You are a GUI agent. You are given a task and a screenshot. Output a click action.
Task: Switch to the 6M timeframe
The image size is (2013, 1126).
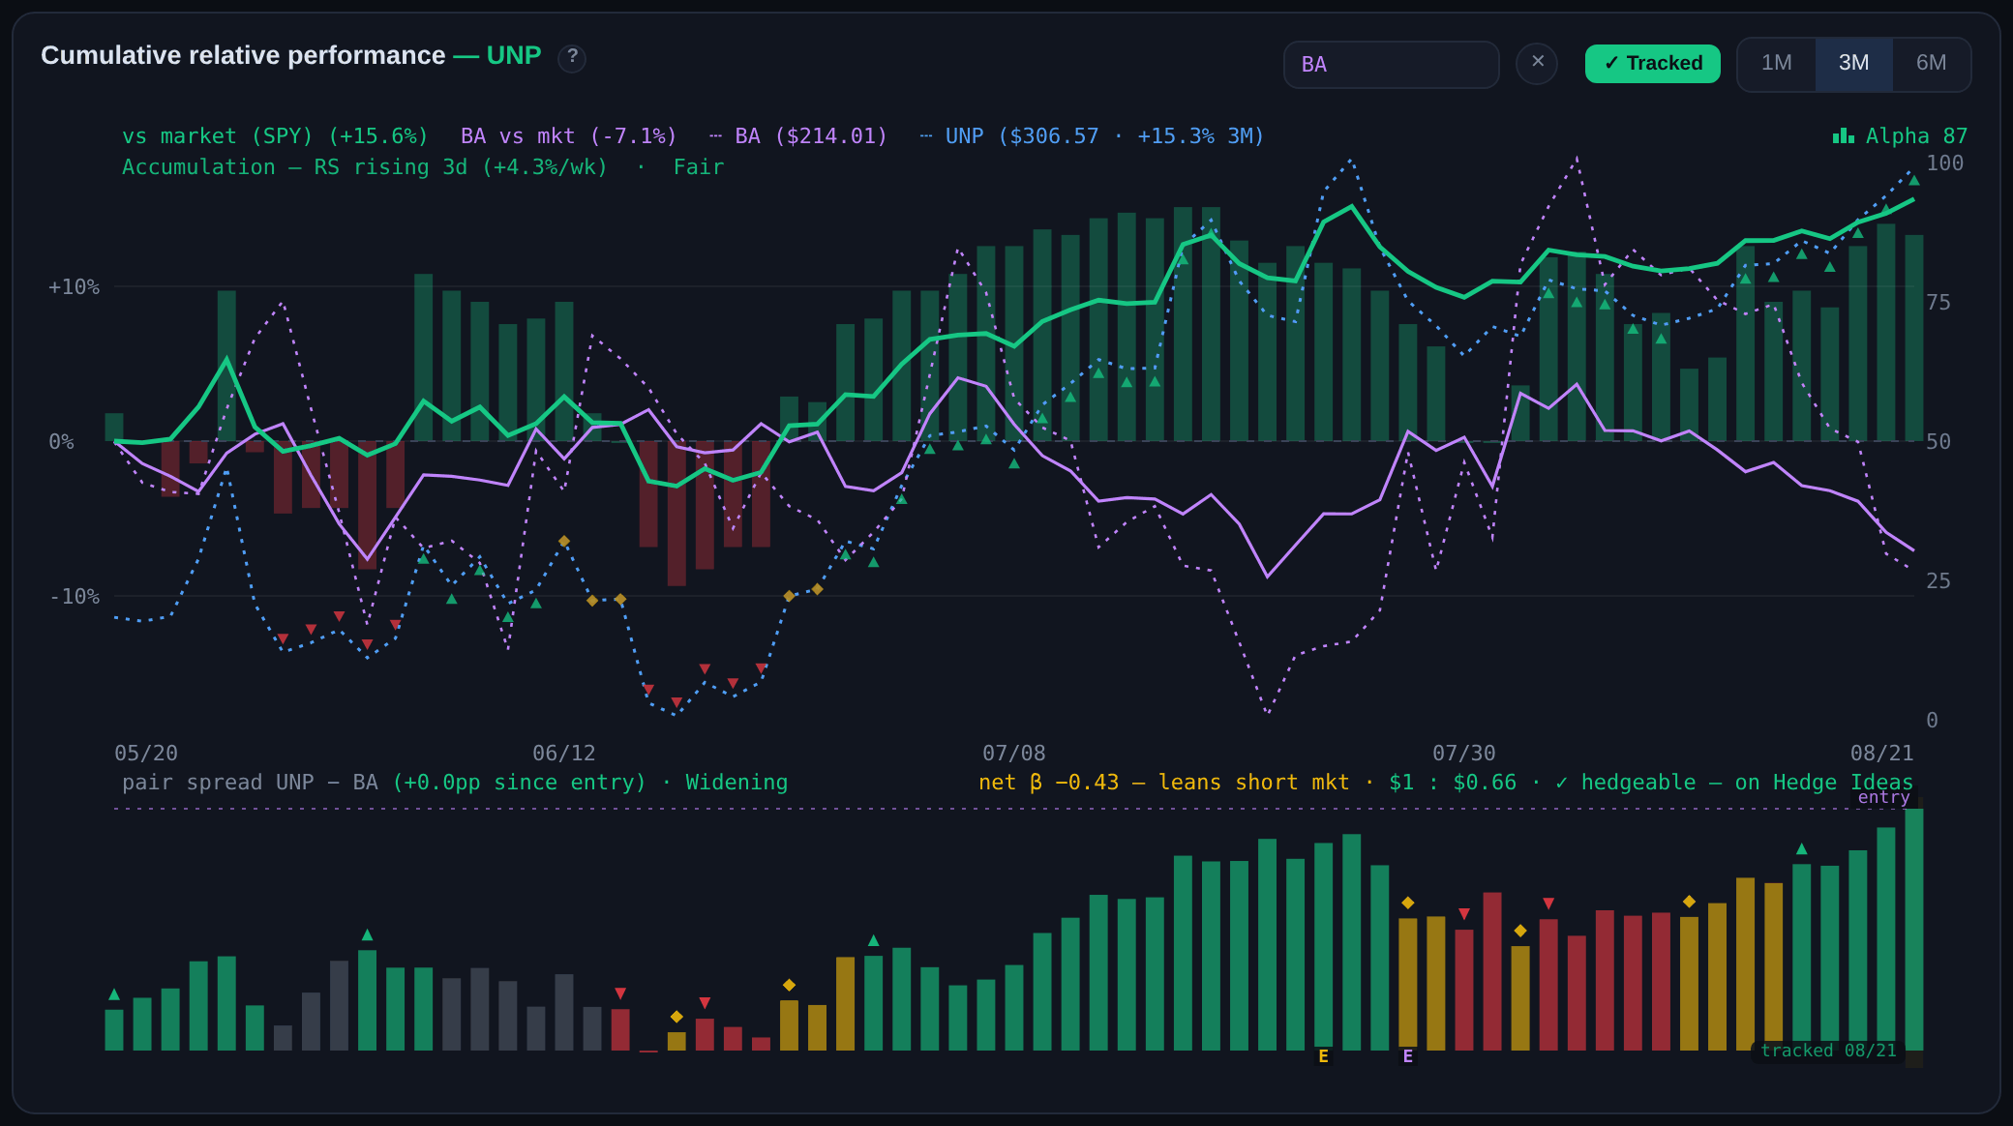click(x=1931, y=64)
